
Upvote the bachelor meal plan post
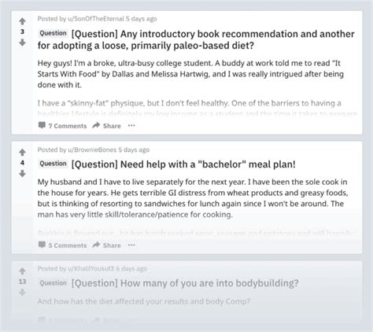click(x=22, y=152)
